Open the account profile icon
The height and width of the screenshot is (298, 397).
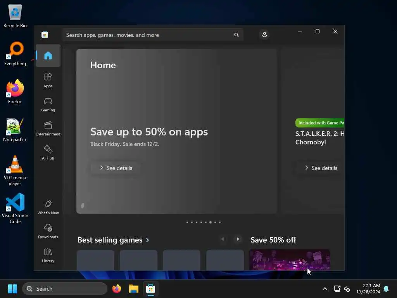tap(264, 35)
